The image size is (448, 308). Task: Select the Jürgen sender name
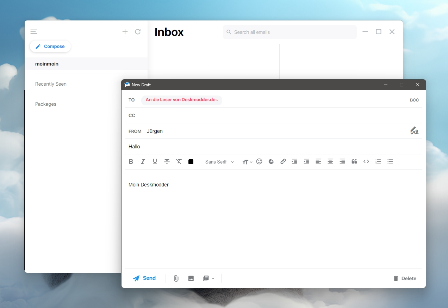(x=155, y=131)
